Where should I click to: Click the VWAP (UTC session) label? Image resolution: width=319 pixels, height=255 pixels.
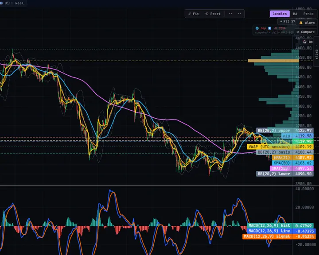pyautogui.click(x=269, y=147)
